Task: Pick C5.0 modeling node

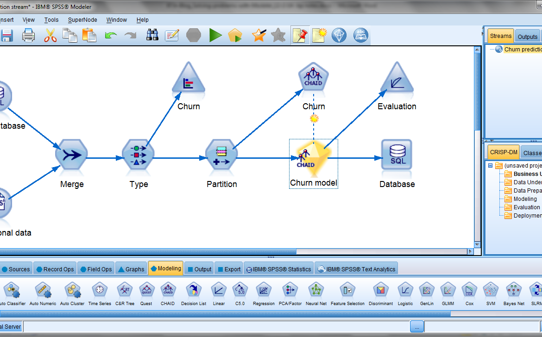Action: tap(240, 294)
